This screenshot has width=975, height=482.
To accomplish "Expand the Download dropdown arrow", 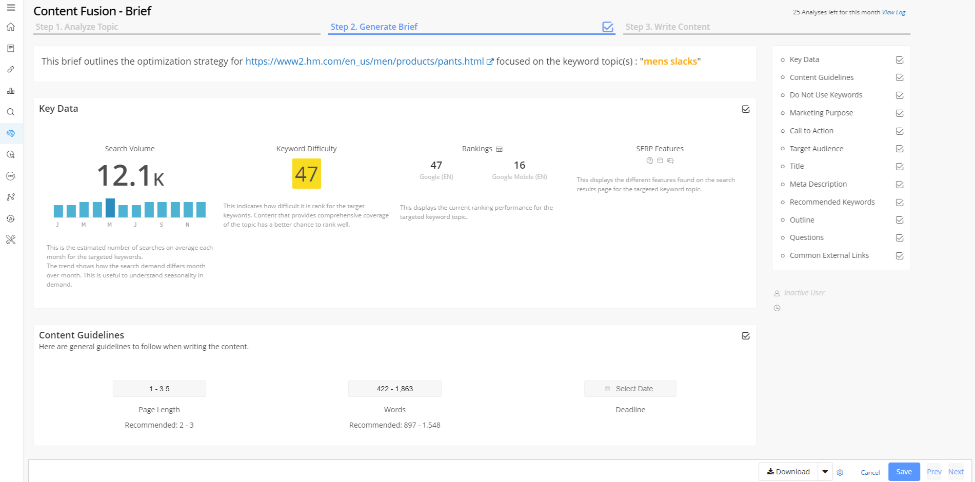I will click(x=825, y=472).
